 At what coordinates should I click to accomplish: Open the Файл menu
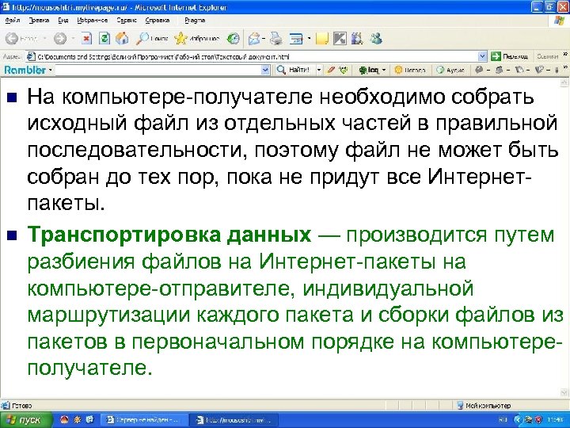coord(13,21)
